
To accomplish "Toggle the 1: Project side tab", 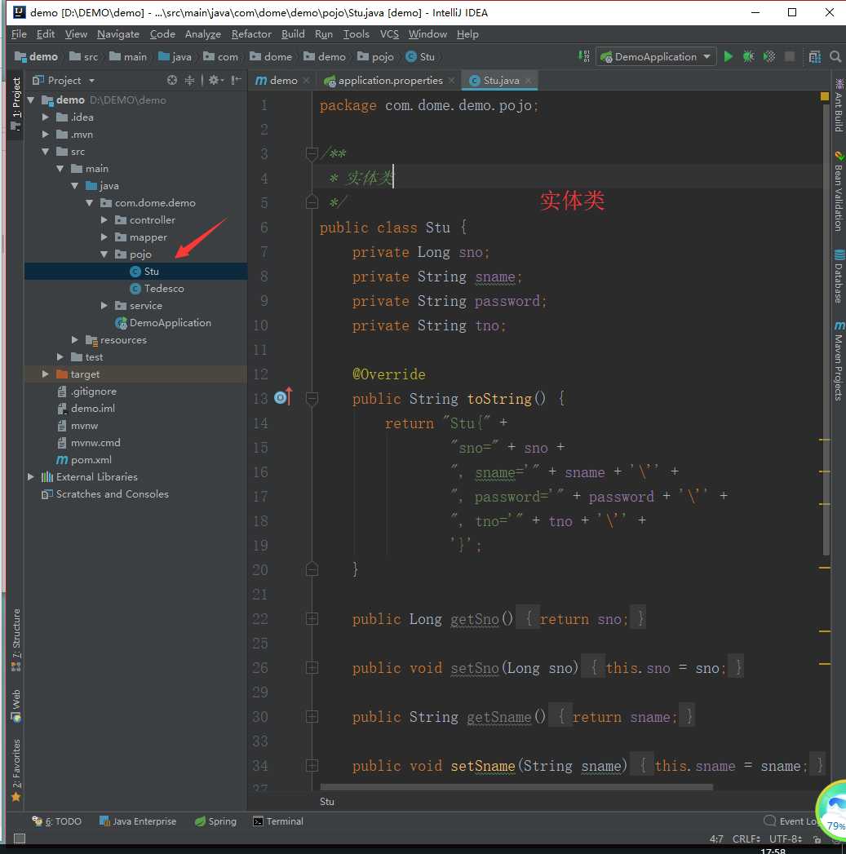I will tap(16, 103).
